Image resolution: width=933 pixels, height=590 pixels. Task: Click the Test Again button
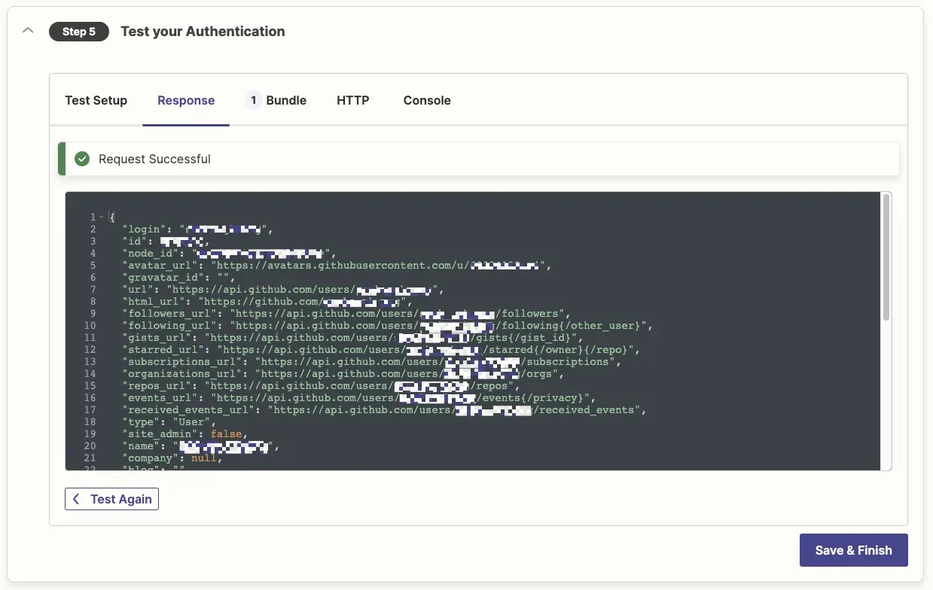[111, 499]
